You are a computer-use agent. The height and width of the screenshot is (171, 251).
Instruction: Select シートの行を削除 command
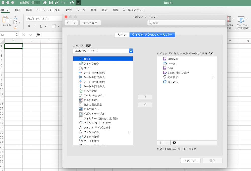[103, 73]
